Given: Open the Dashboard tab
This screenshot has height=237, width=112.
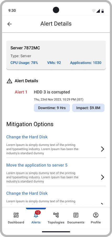Looking at the screenshot, I should click(x=16, y=218).
